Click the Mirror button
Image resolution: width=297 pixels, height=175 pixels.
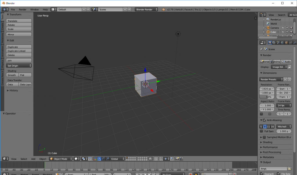(19, 34)
